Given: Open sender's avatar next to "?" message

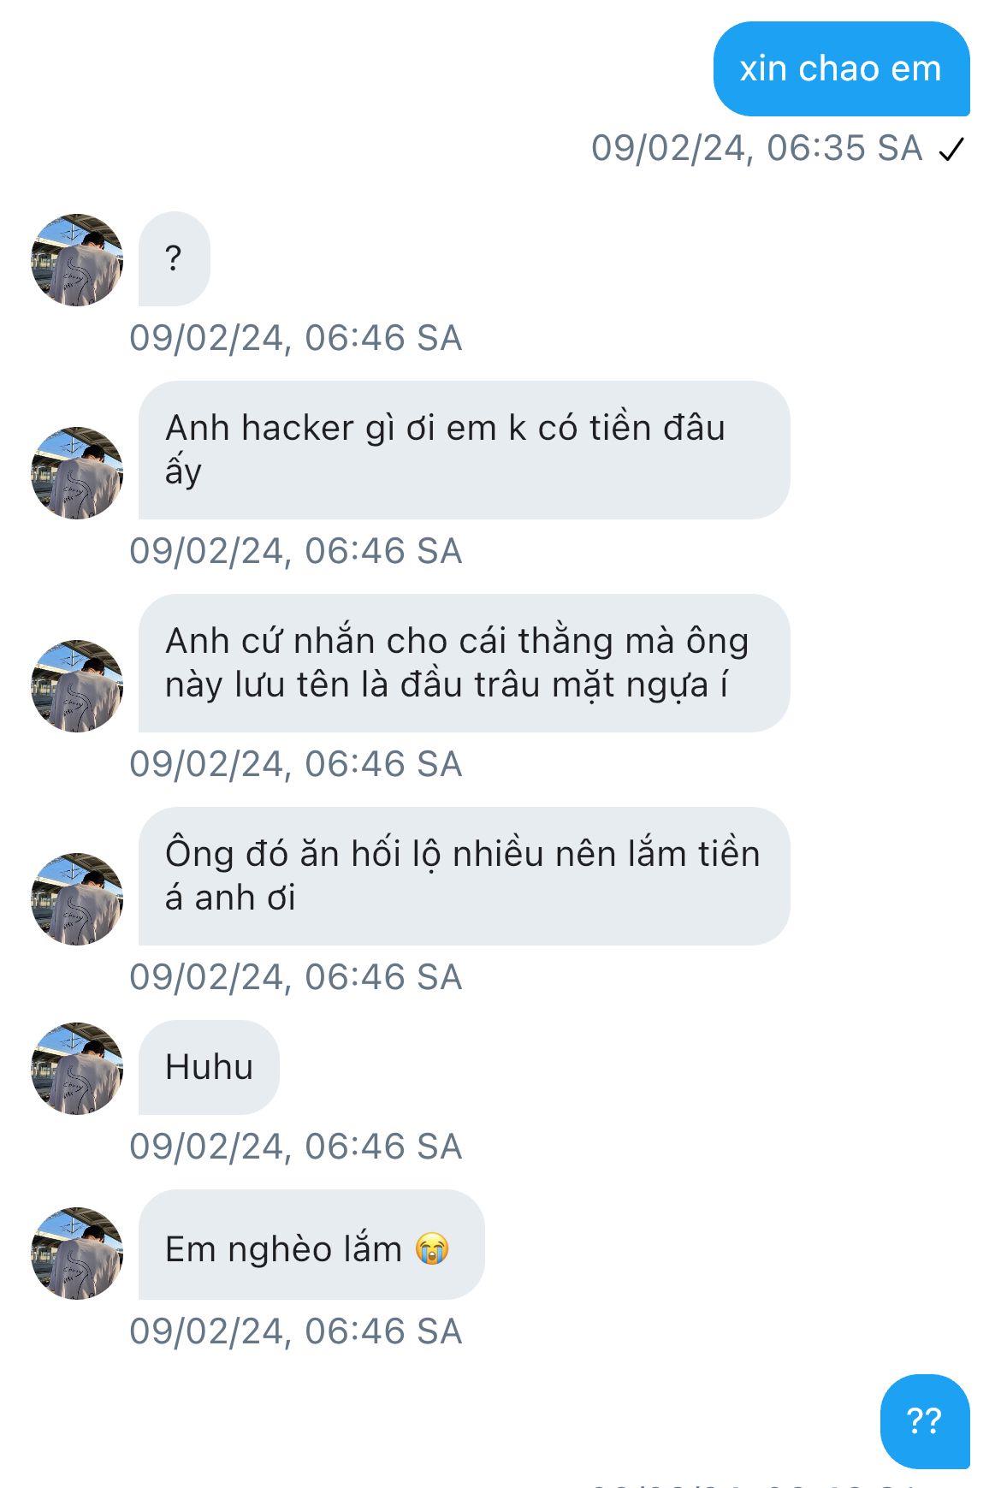Looking at the screenshot, I should pos(77,259).
